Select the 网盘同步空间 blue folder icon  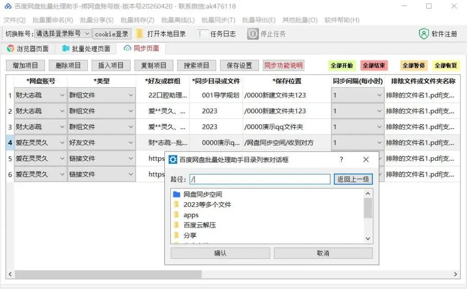[x=176, y=194]
